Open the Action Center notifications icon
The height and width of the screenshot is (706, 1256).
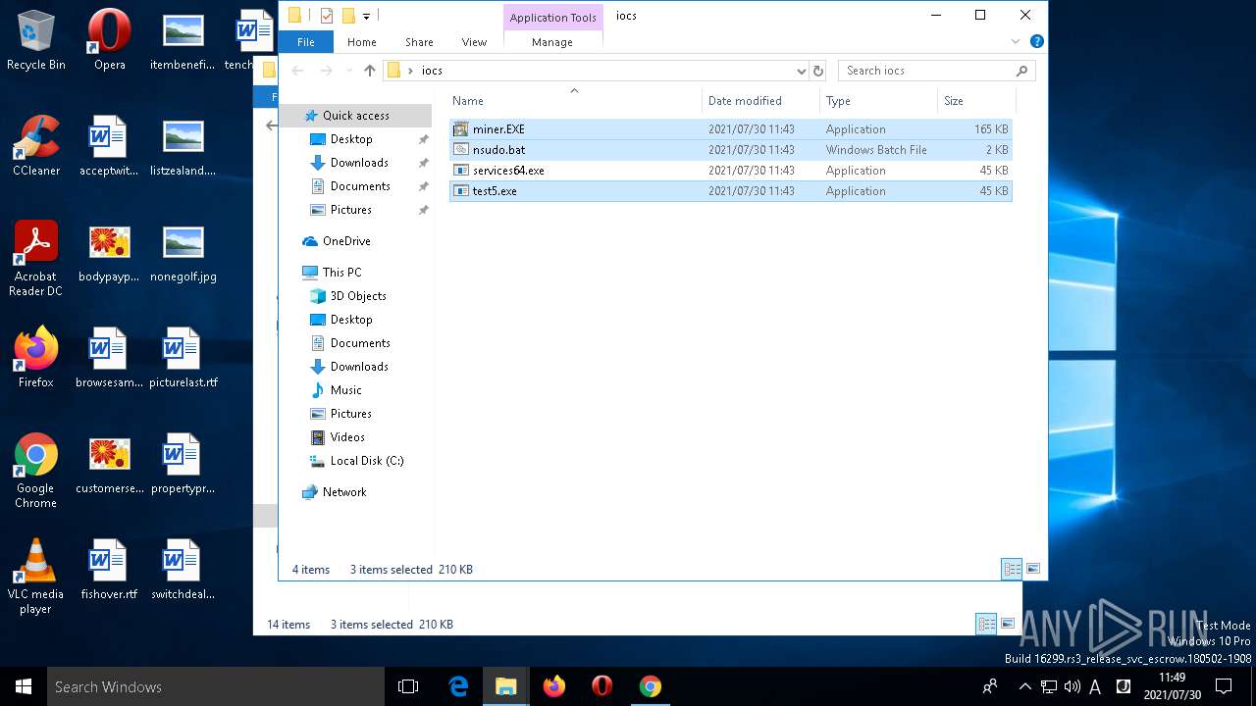(x=1224, y=686)
